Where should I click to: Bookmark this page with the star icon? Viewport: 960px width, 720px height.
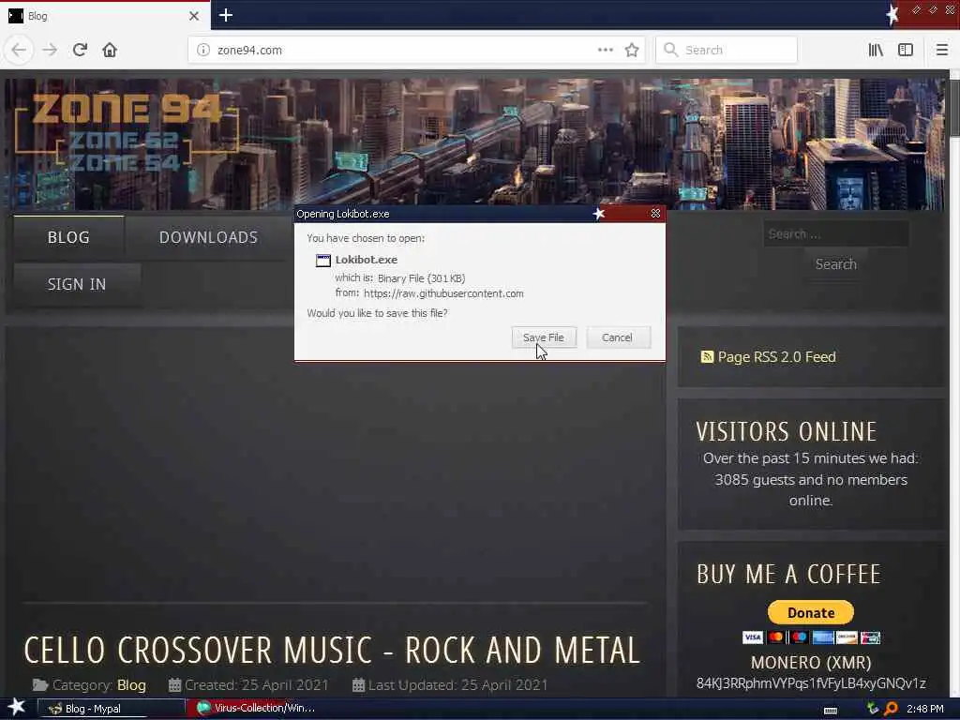(x=632, y=50)
